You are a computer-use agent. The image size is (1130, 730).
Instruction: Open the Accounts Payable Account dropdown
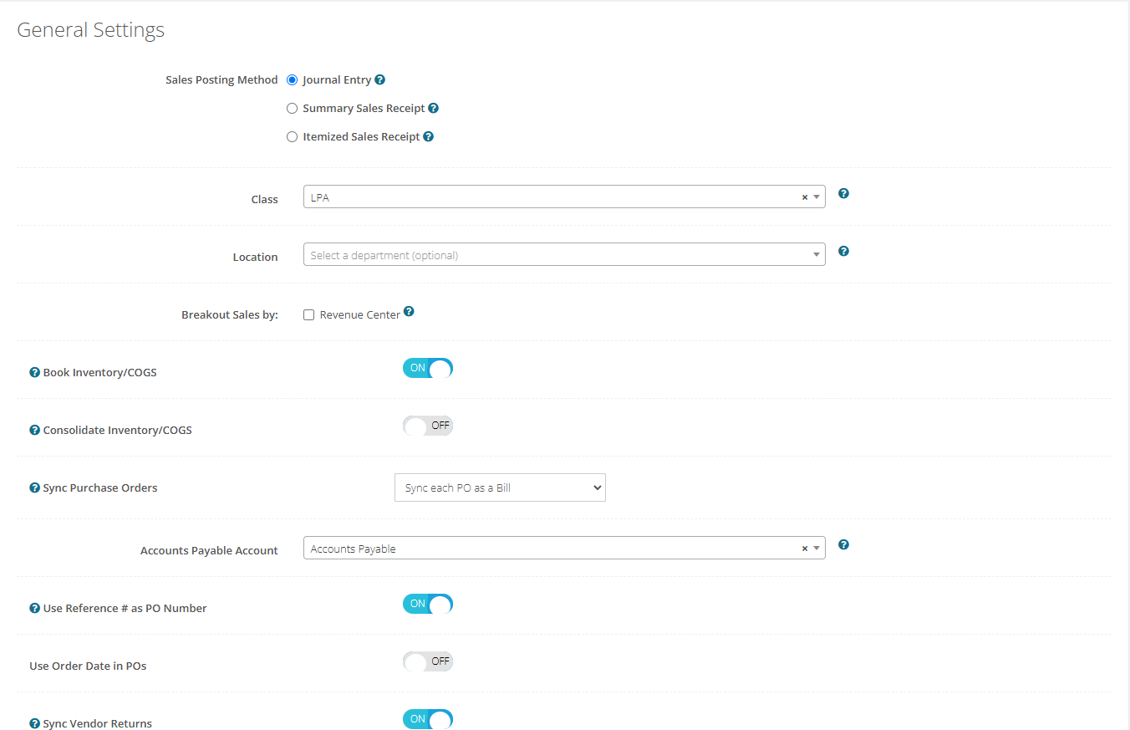[x=564, y=549]
